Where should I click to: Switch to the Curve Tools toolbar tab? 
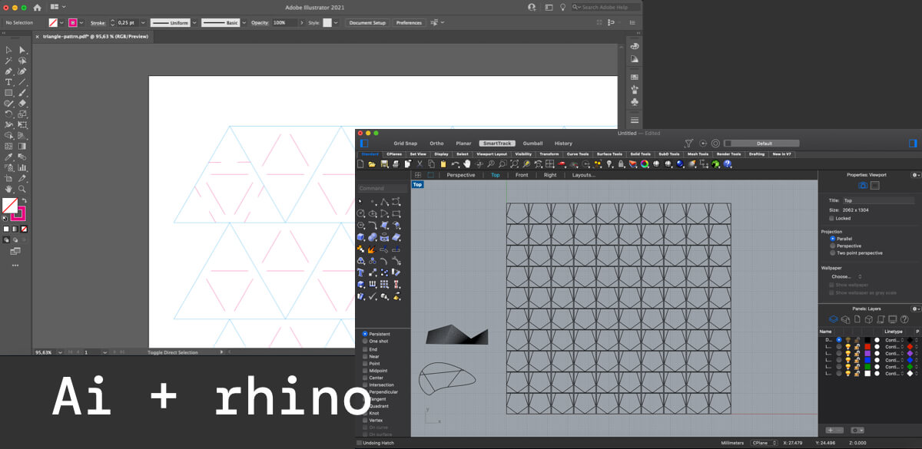pos(578,154)
